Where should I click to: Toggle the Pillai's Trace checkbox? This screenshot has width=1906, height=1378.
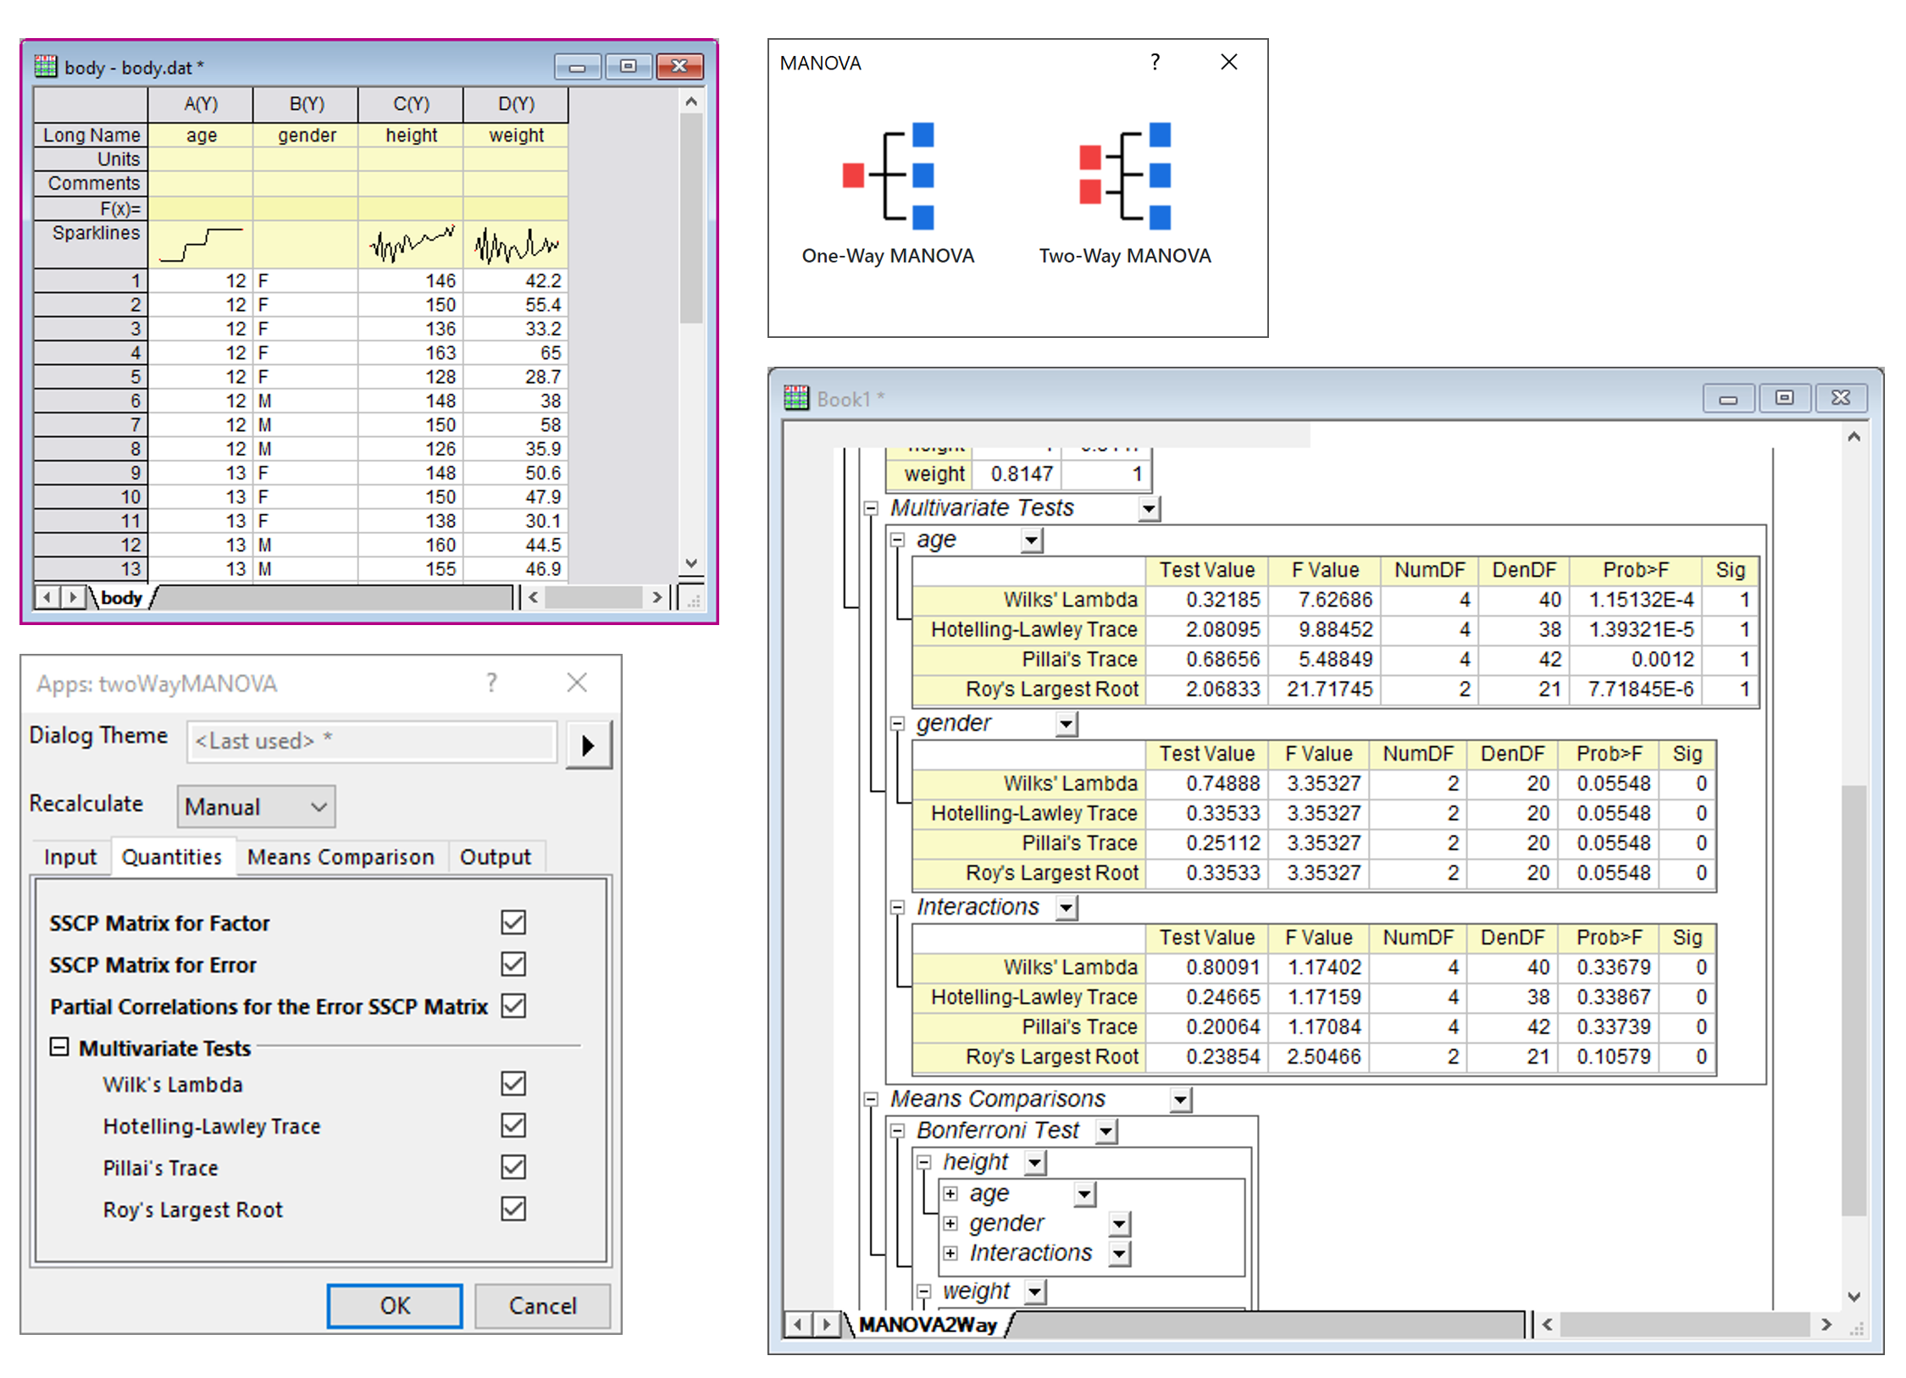coord(513,1166)
